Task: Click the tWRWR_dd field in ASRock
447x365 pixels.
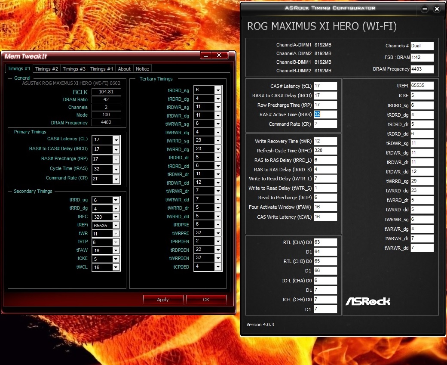Action: (x=422, y=247)
